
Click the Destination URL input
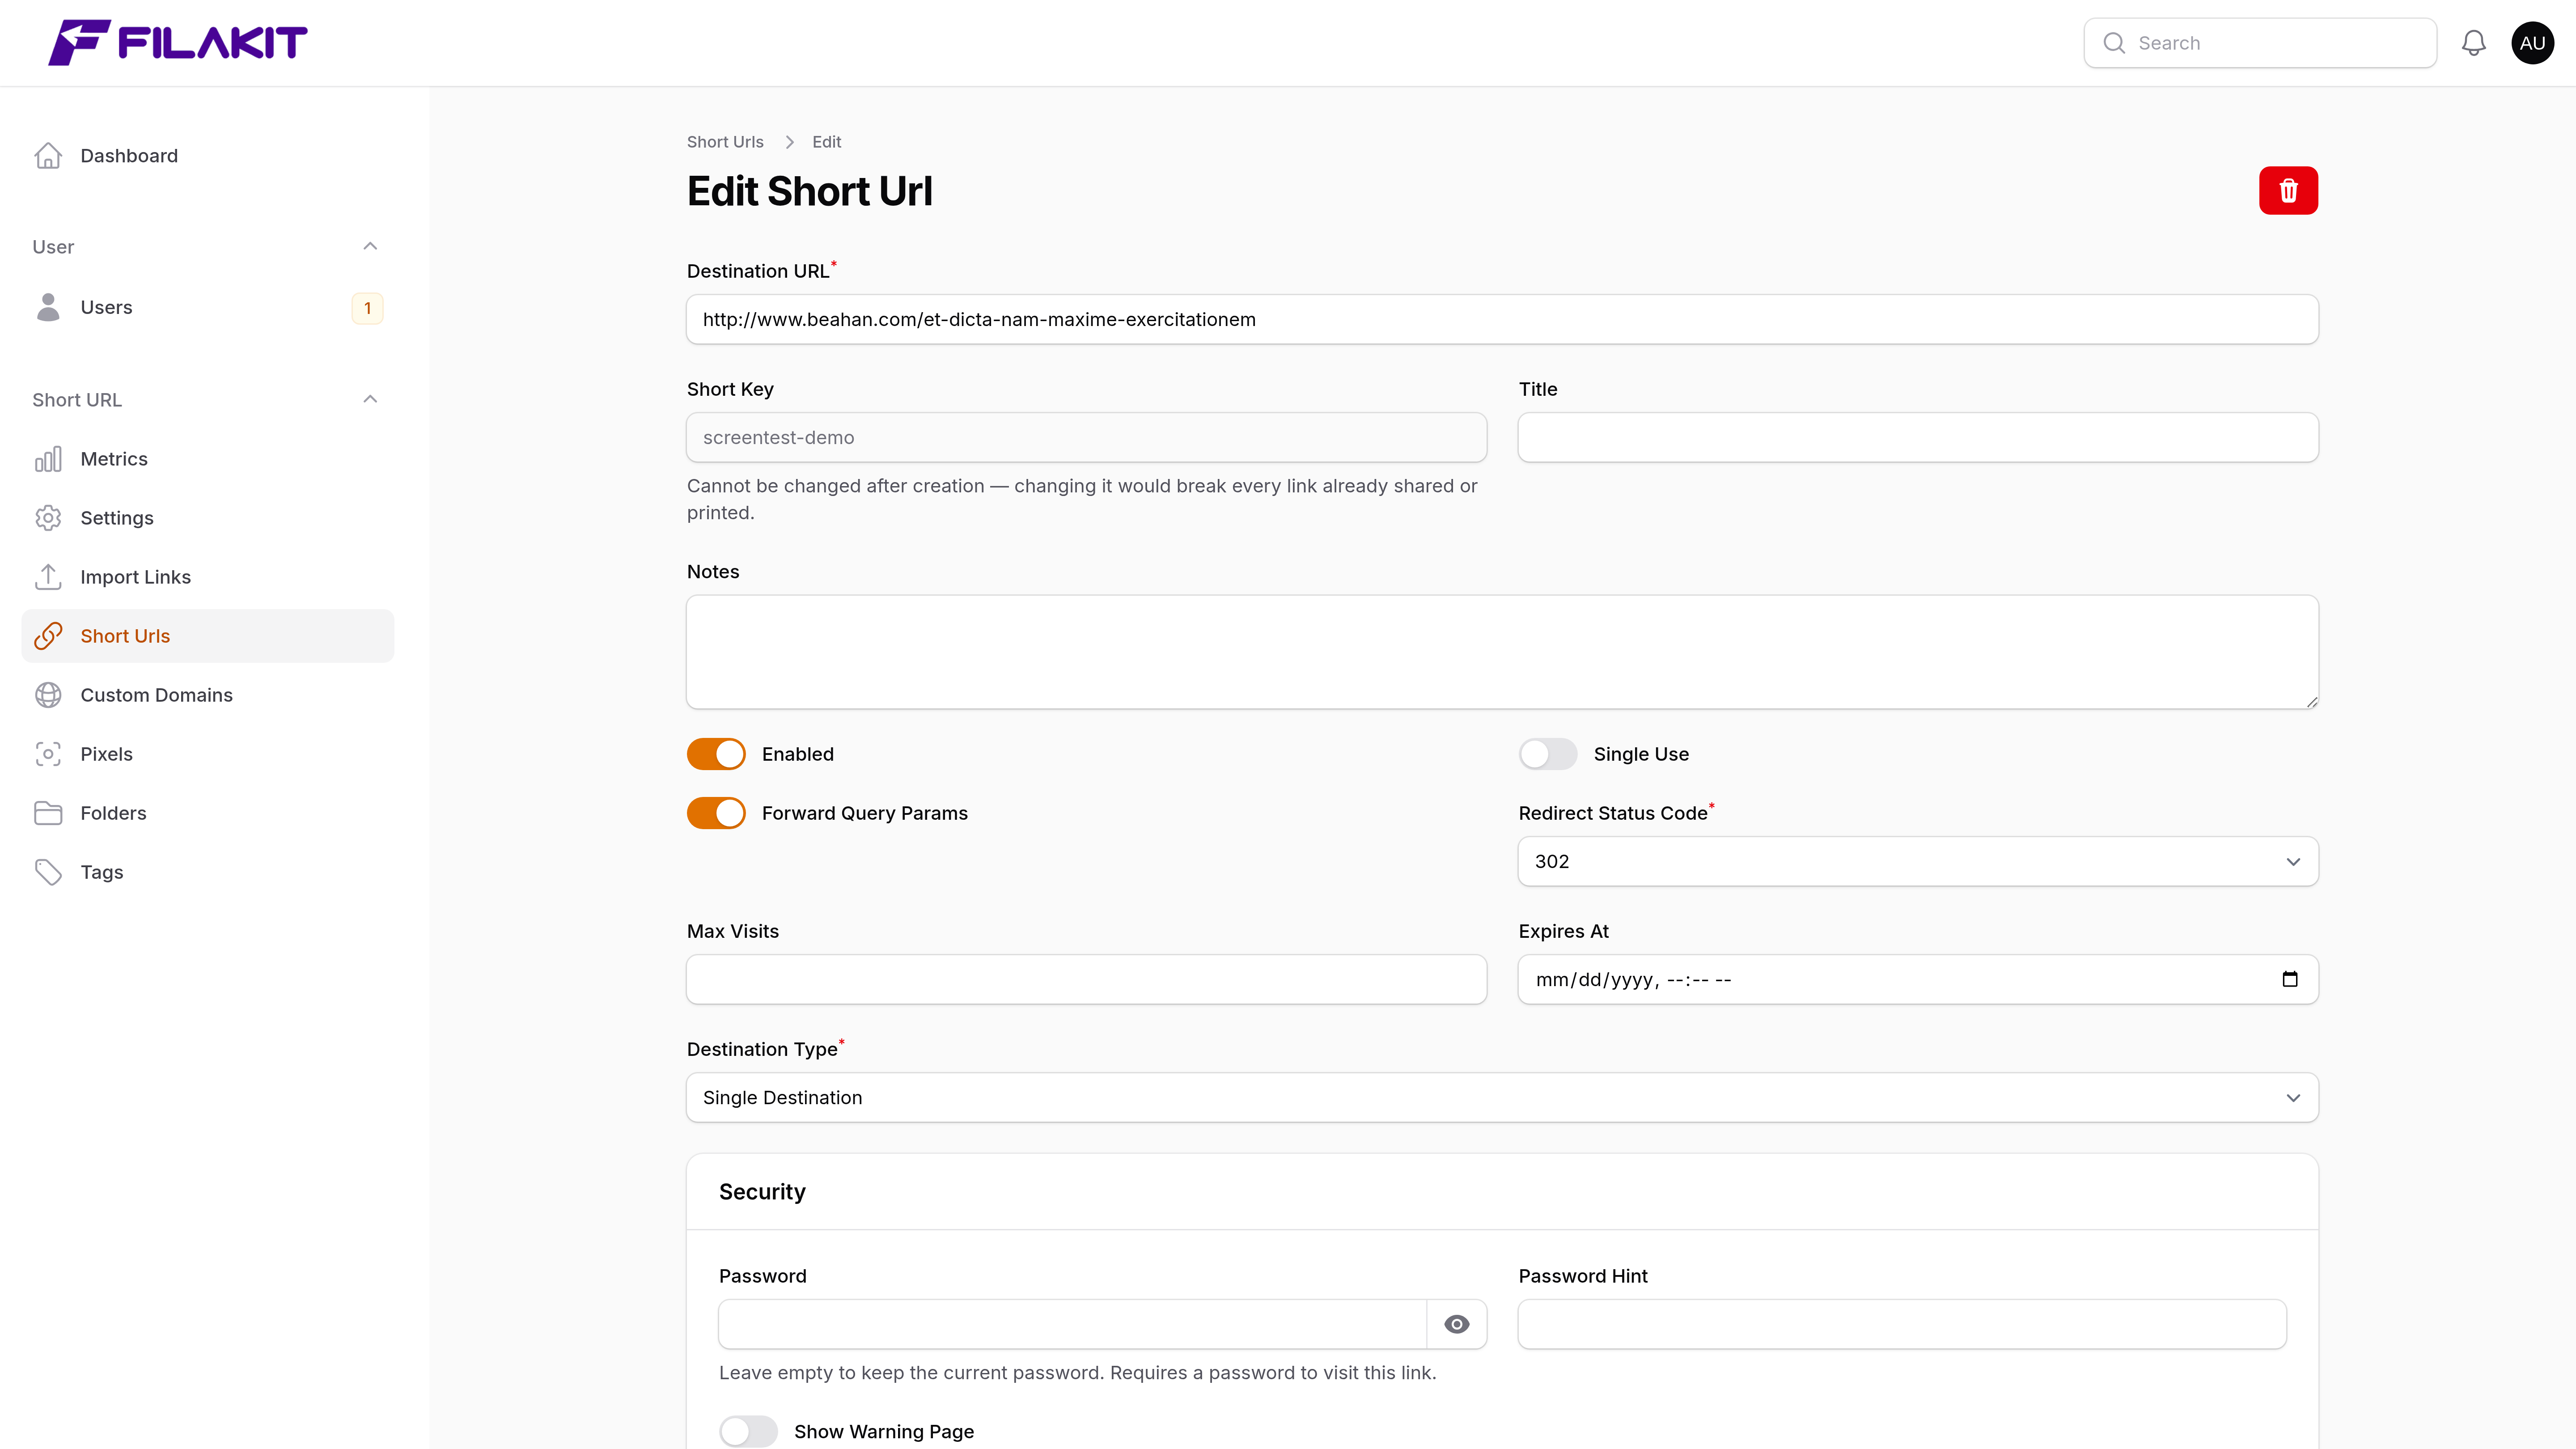tap(1502, 319)
